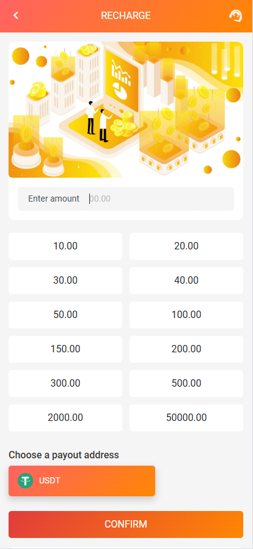Select 200.00 as recharge amount
The image size is (253, 549).
point(186,349)
